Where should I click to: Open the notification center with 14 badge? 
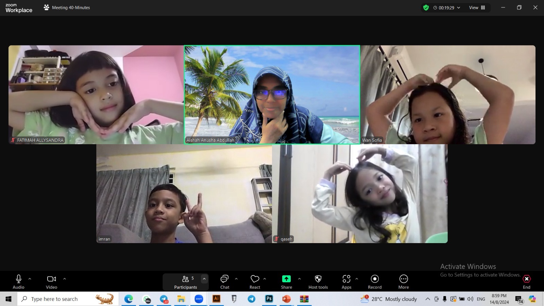click(x=519, y=299)
